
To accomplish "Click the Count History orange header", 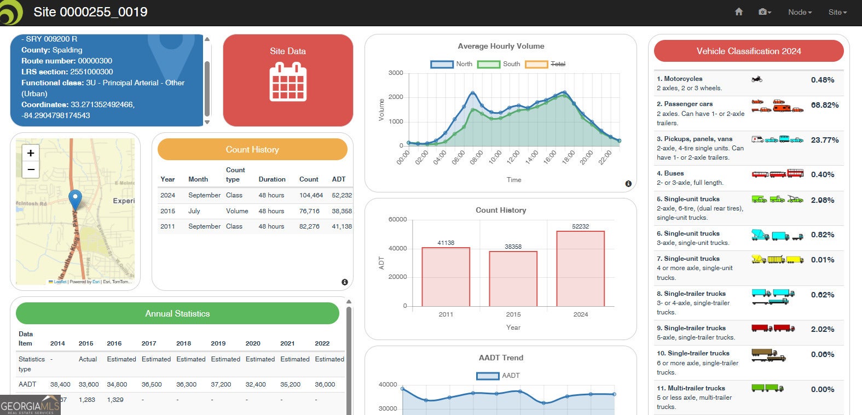I will tap(252, 149).
